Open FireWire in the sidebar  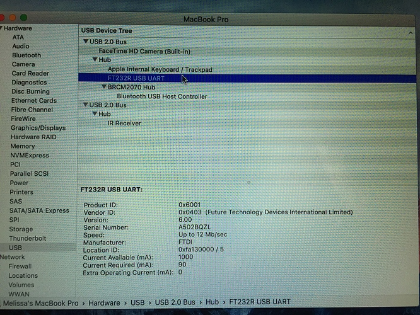23,118
